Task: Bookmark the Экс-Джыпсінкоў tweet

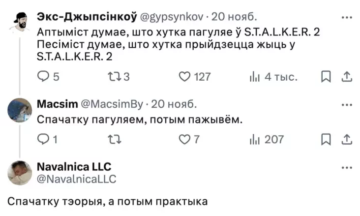Action: [x=326, y=77]
